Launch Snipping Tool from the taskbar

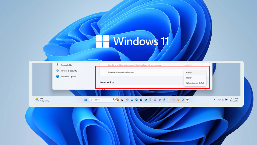pyautogui.click(x=169, y=100)
